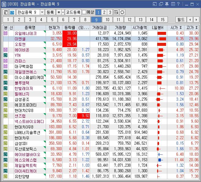Click the 신 badge in 에코프로머티 row
Screen dimensions: 201x182
pyautogui.click(x=6, y=105)
